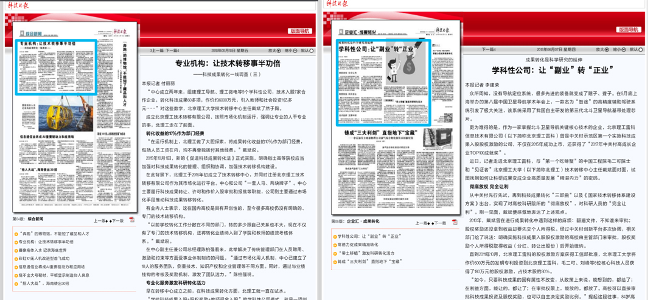Open the article link “奔跑”的博物馆
Image resolution: width=653 pixels, height=300 pixels.
[54, 233]
